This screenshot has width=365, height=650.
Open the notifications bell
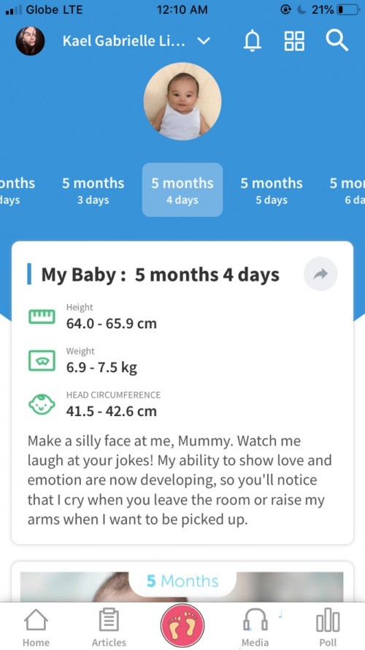coord(253,42)
